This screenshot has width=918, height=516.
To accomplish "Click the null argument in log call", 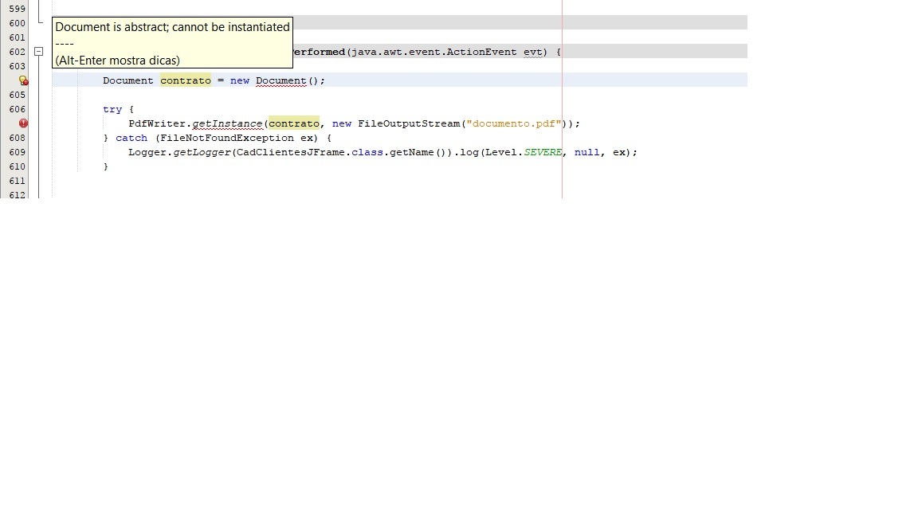I will (x=586, y=152).
